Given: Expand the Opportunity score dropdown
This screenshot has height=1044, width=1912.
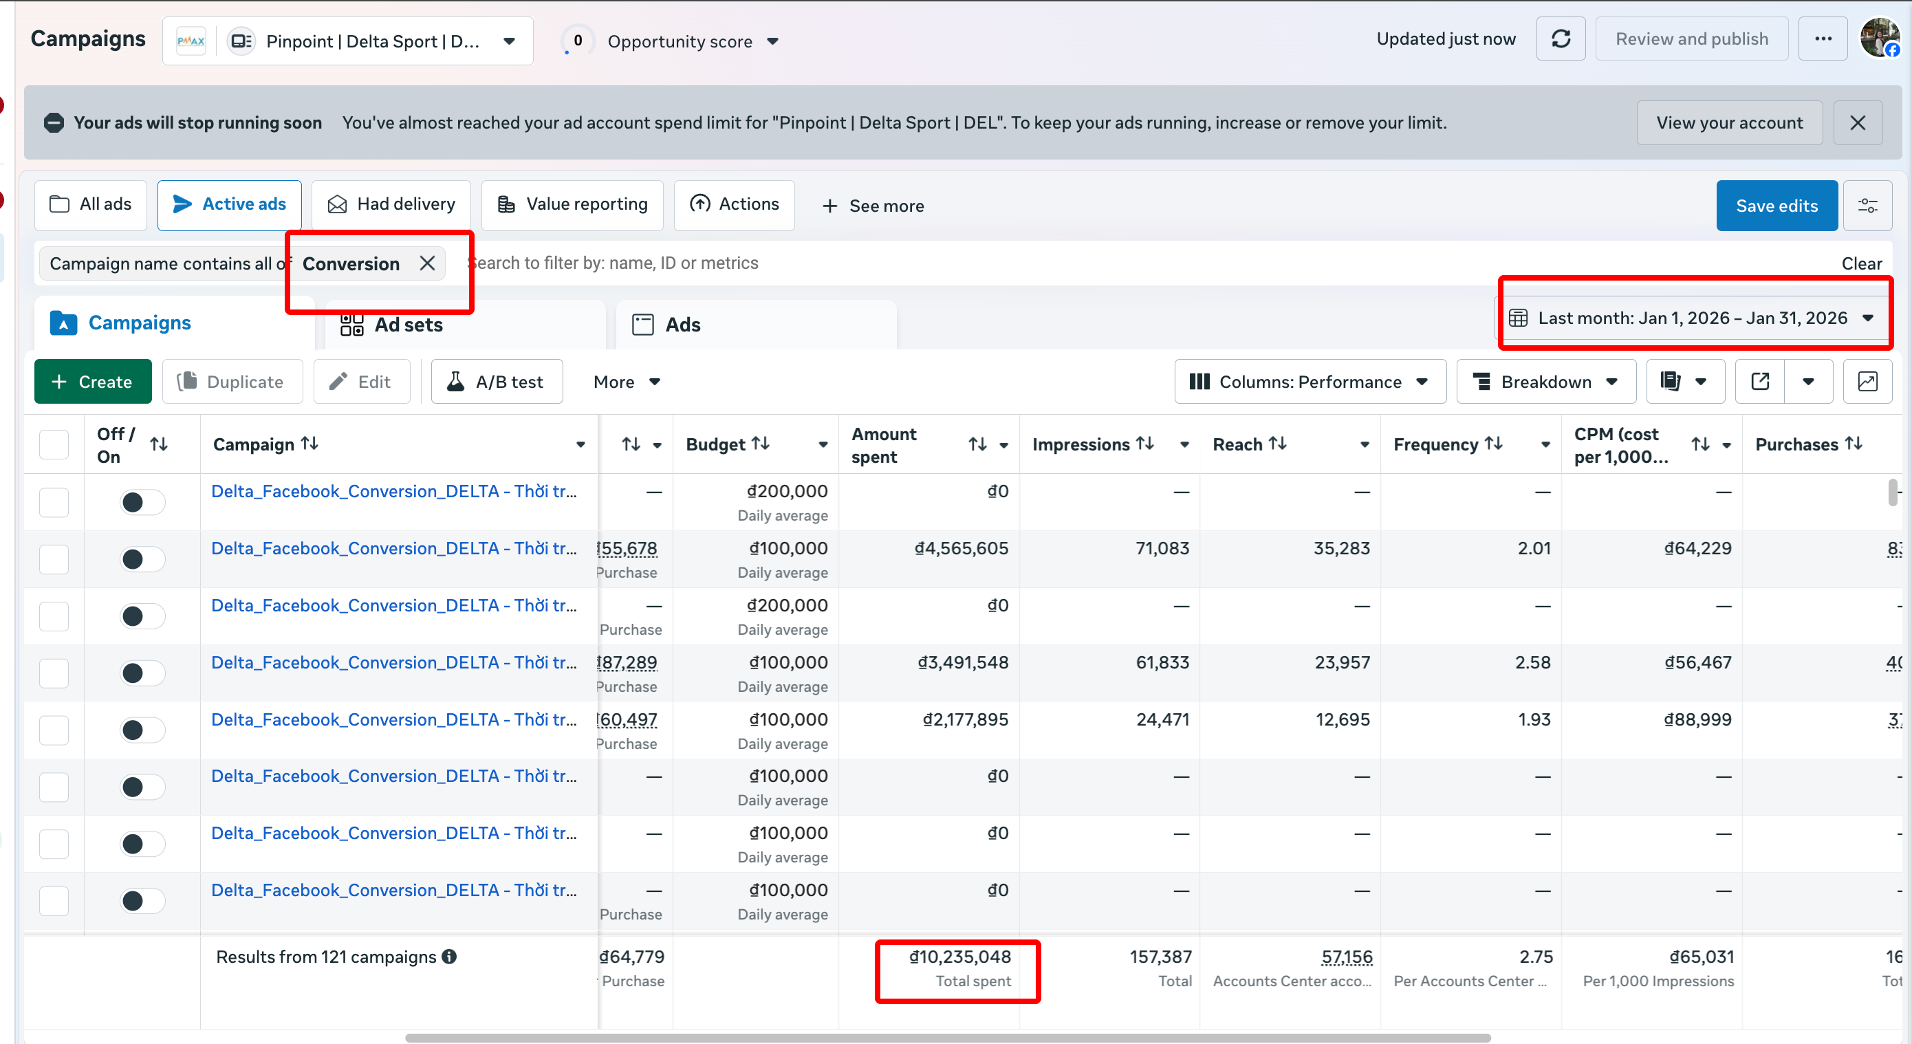Looking at the screenshot, I should click(x=772, y=41).
